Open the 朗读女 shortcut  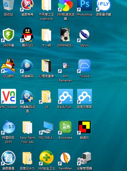coord(84,127)
